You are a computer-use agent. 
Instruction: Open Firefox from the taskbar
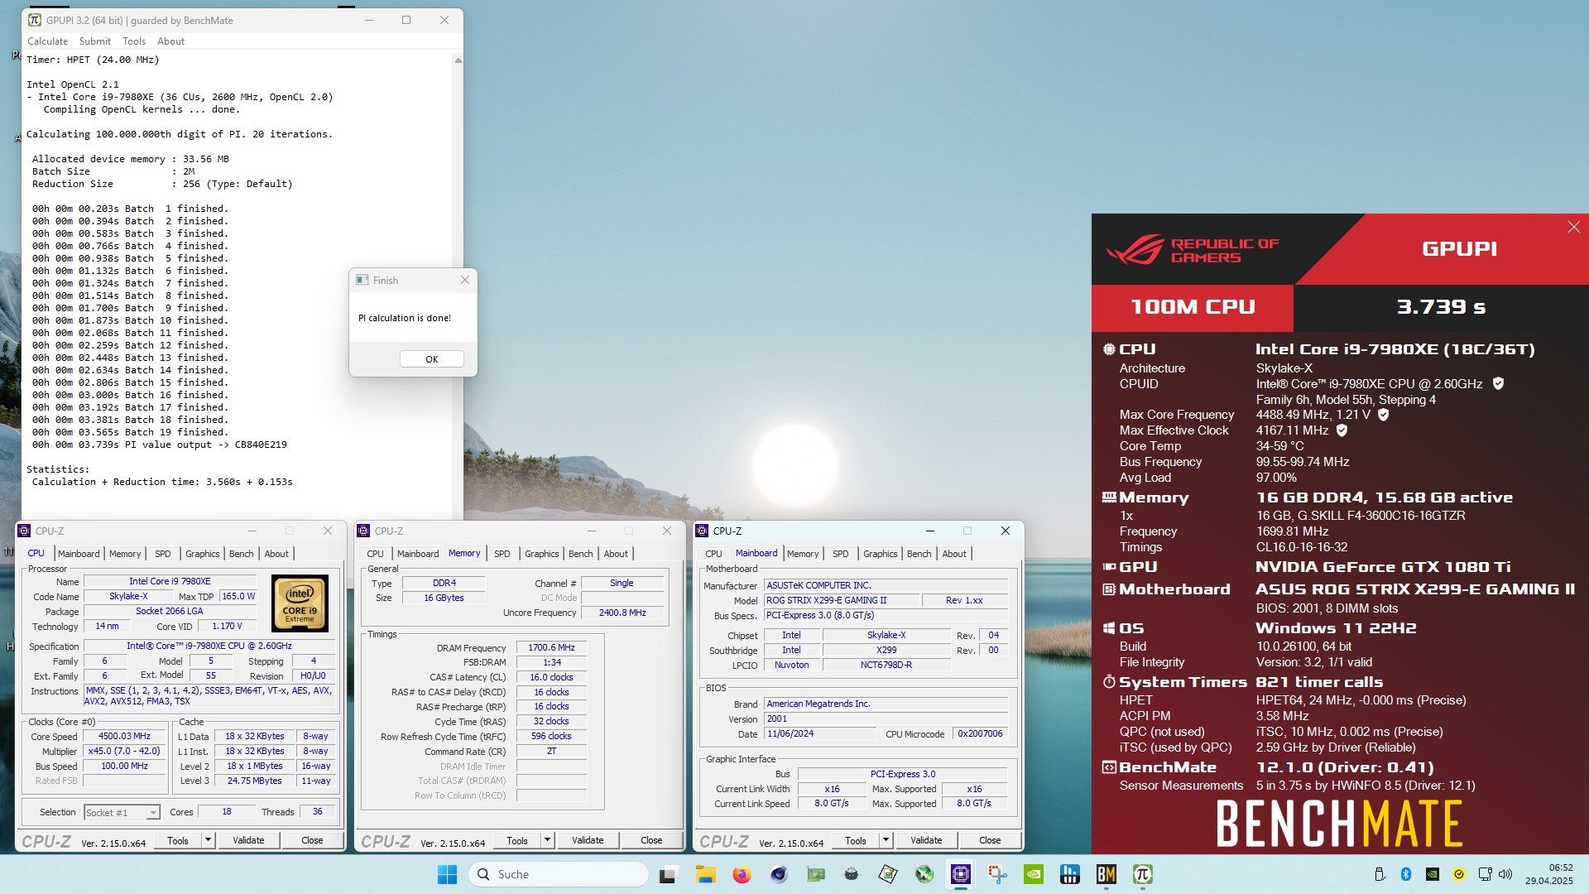pos(742,874)
